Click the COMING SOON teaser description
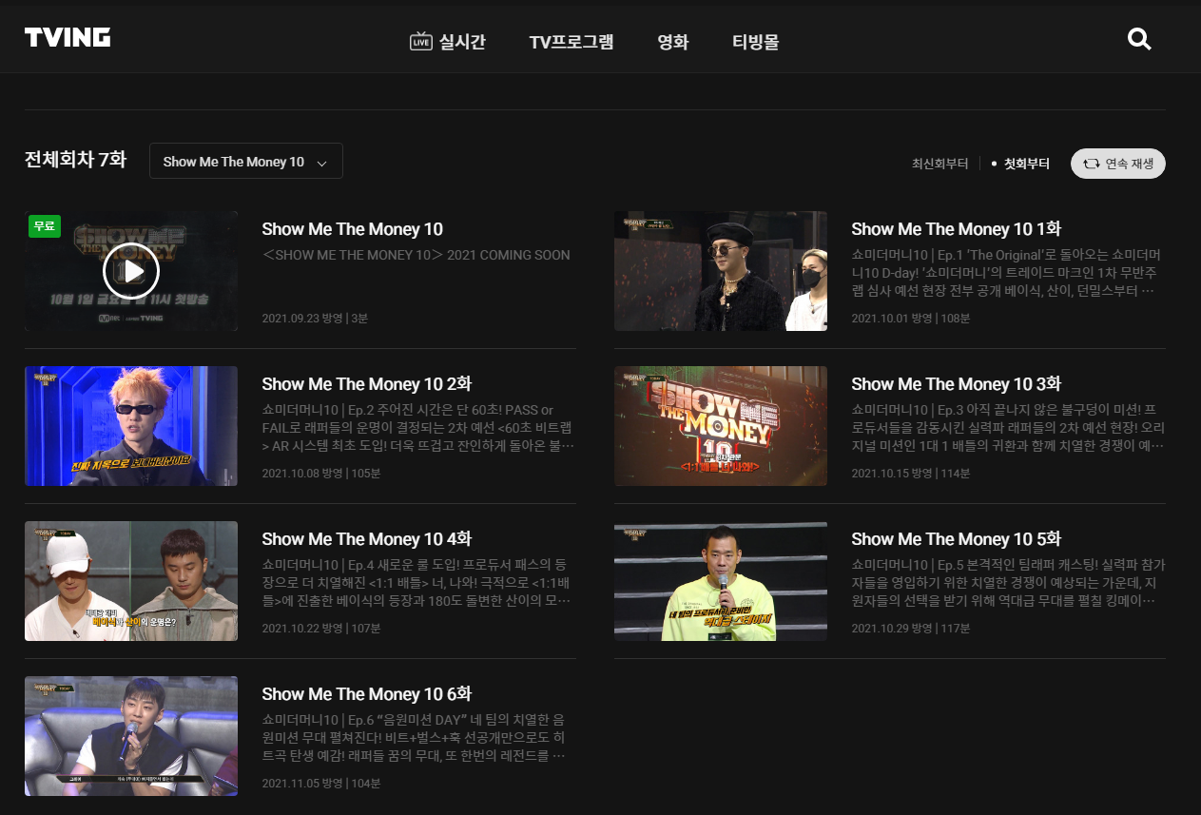This screenshot has height=815, width=1201. [416, 255]
